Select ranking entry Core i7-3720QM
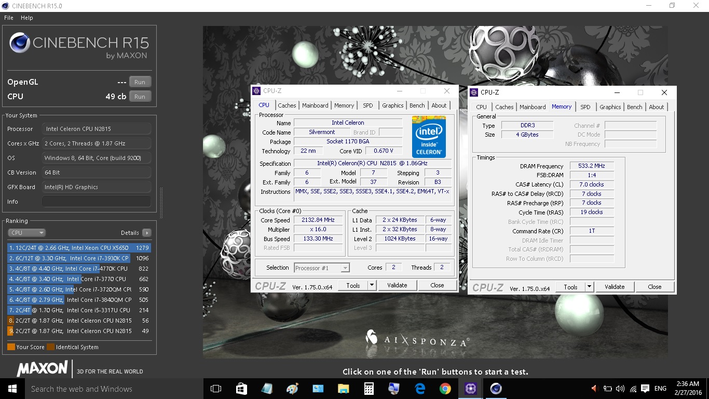709x399 pixels. (79, 289)
